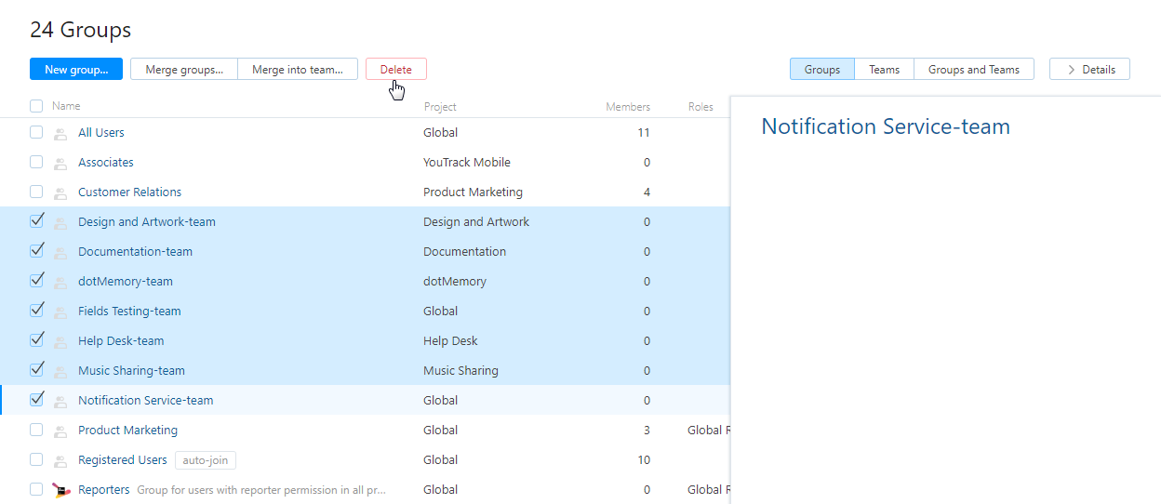Click the group icon next to Associates
This screenshot has width=1161, height=504.
(x=60, y=163)
